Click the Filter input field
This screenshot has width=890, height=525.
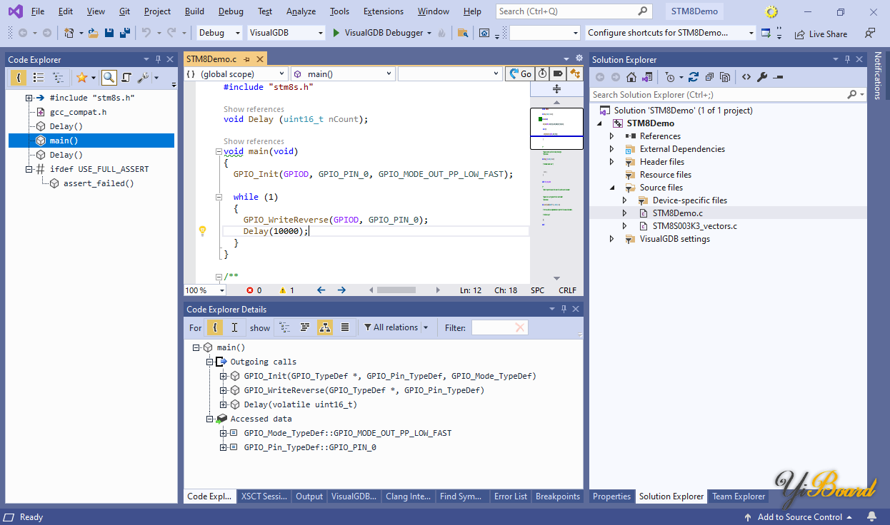493,327
